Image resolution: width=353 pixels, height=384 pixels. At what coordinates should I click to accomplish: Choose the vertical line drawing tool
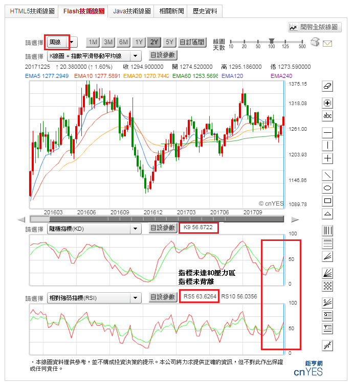(327, 146)
